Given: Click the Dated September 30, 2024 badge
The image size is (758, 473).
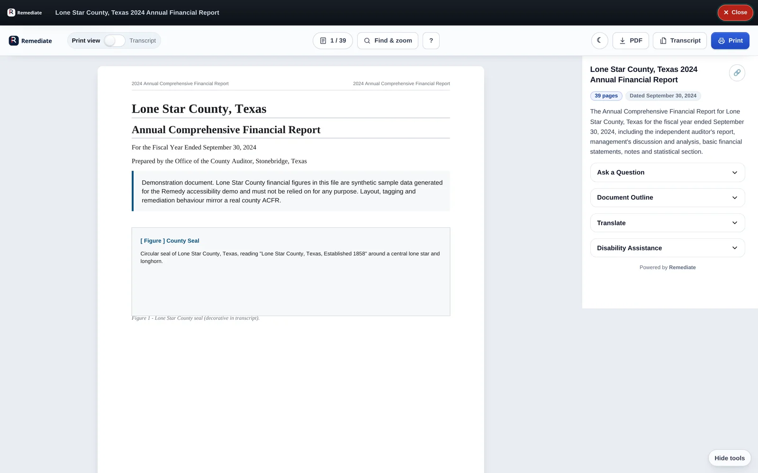Looking at the screenshot, I should click(663, 96).
